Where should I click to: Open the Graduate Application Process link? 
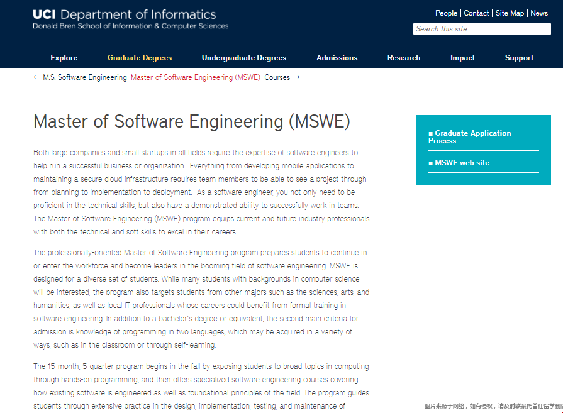coord(469,136)
